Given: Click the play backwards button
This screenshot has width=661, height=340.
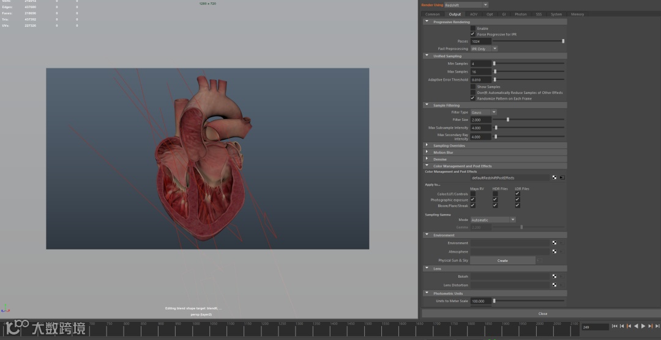Looking at the screenshot, I should [x=636, y=327].
